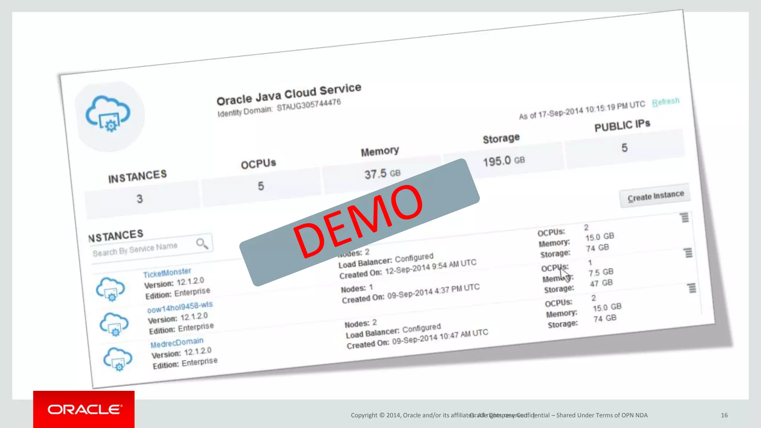Open the MedrecDomain row menu icon

[692, 288]
